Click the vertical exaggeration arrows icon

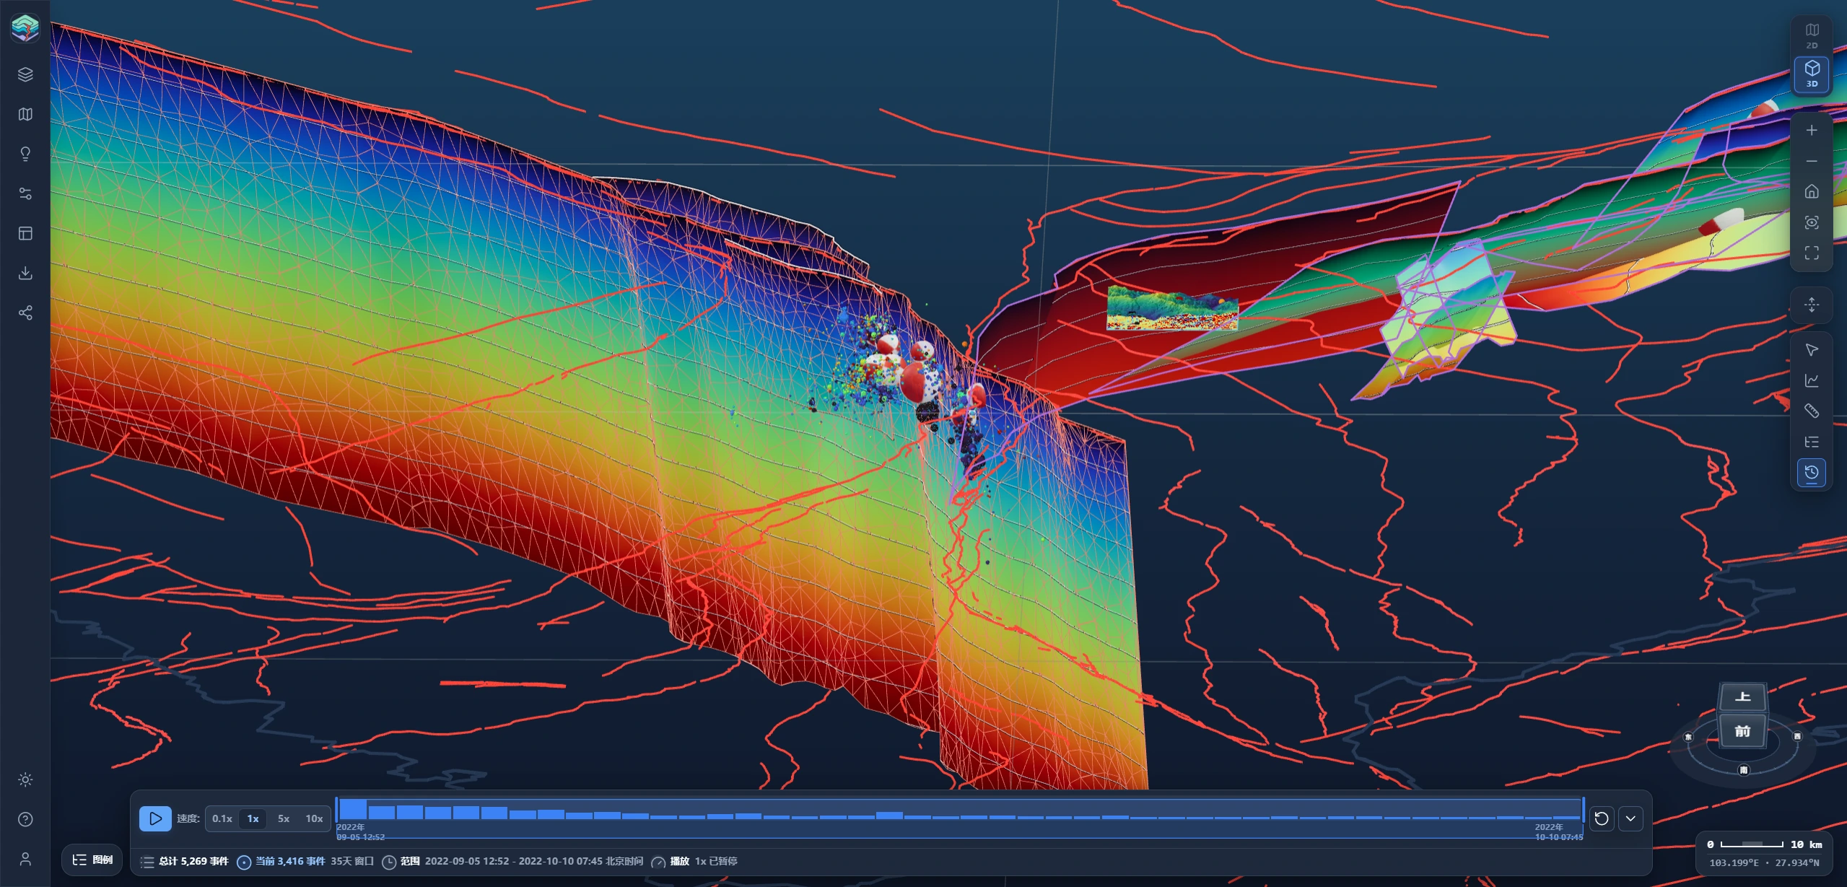pos(1812,305)
